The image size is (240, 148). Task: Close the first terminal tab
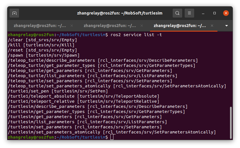tap(72, 26)
